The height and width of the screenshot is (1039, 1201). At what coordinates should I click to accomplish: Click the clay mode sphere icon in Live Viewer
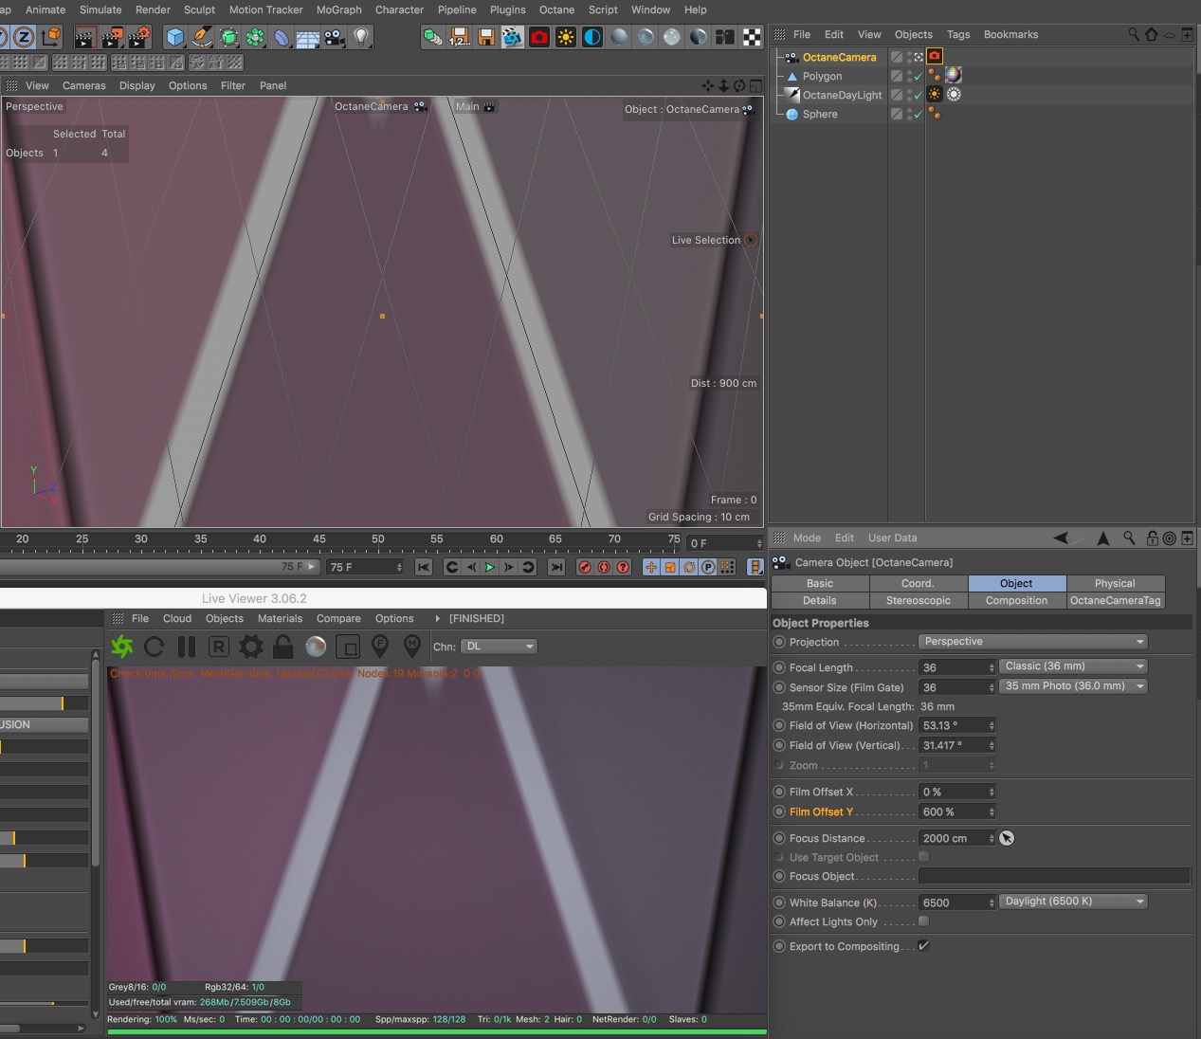(x=316, y=647)
